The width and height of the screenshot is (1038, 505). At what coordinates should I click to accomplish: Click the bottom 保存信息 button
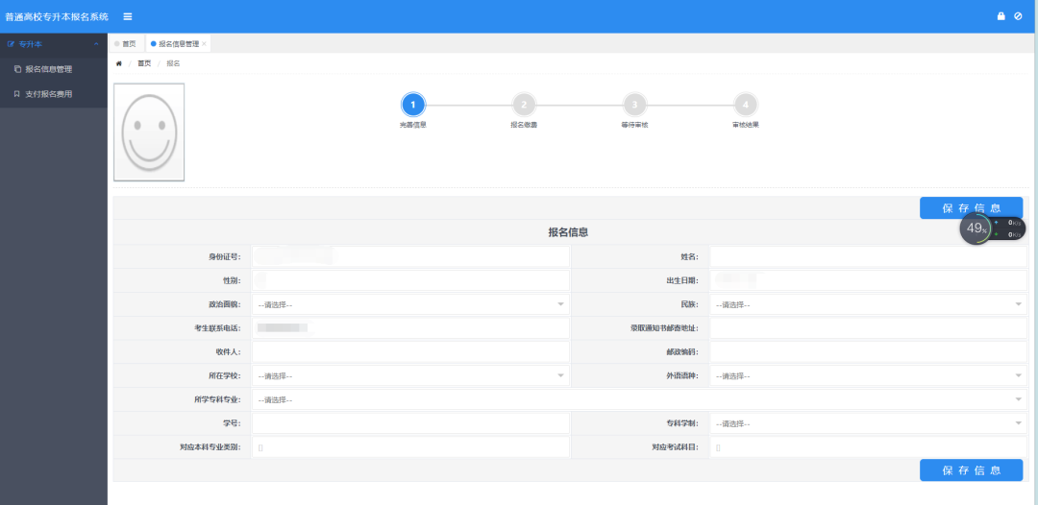pos(971,469)
